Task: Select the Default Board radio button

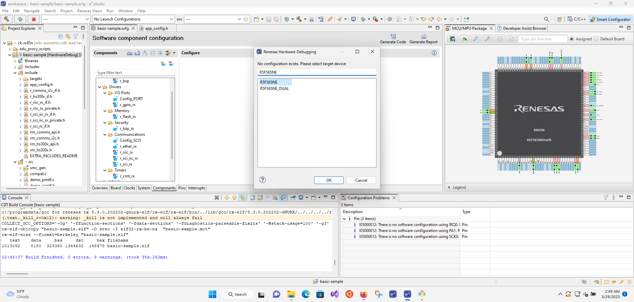Action: (x=596, y=39)
